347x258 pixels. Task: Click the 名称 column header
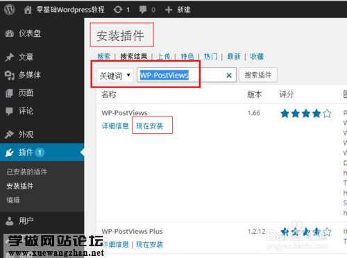(x=109, y=94)
